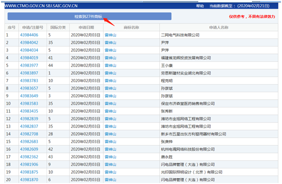Open registration number 43983649
The height and width of the screenshot is (184, 282).
(x=29, y=96)
